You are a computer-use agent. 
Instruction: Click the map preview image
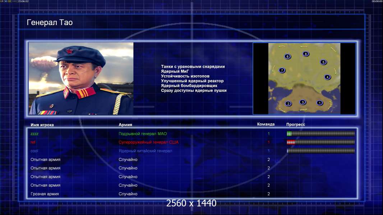[x=304, y=78]
